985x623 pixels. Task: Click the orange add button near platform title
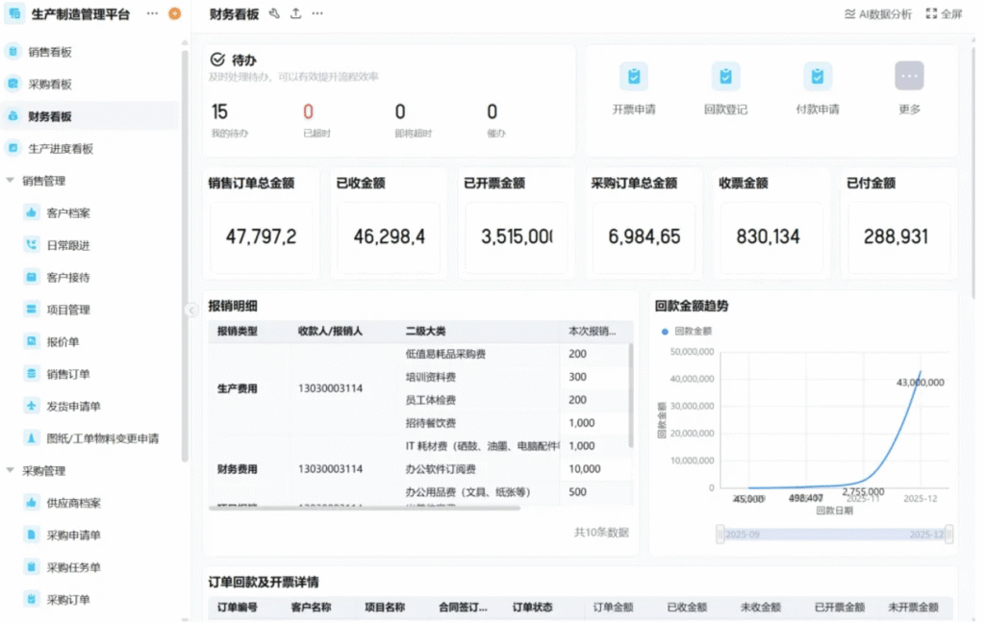[174, 13]
